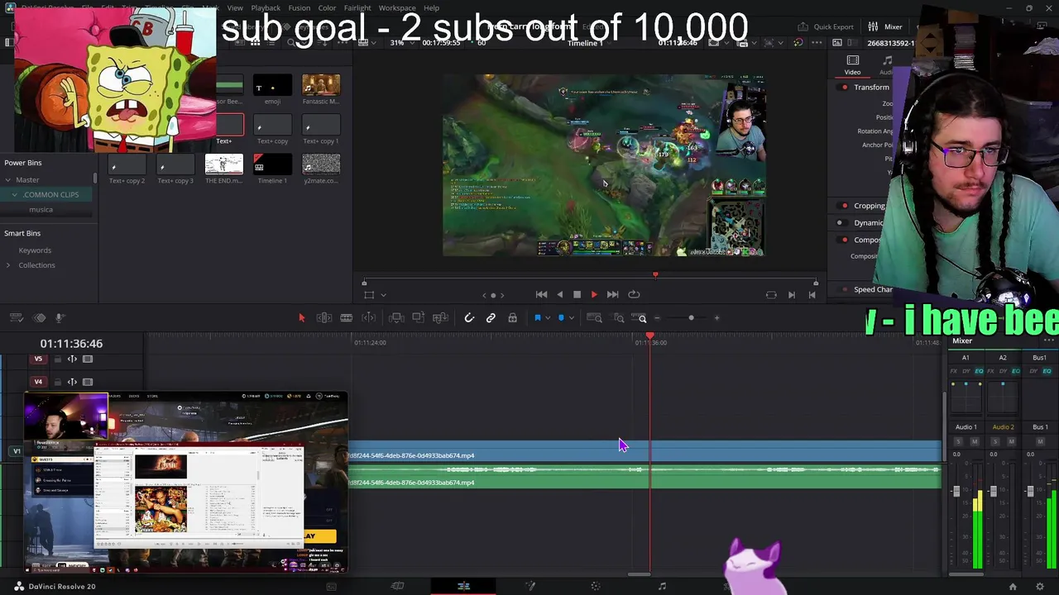Viewport: 1059px width, 595px height.
Task: Activate the Trim Edit Mode tool
Action: 324,318
